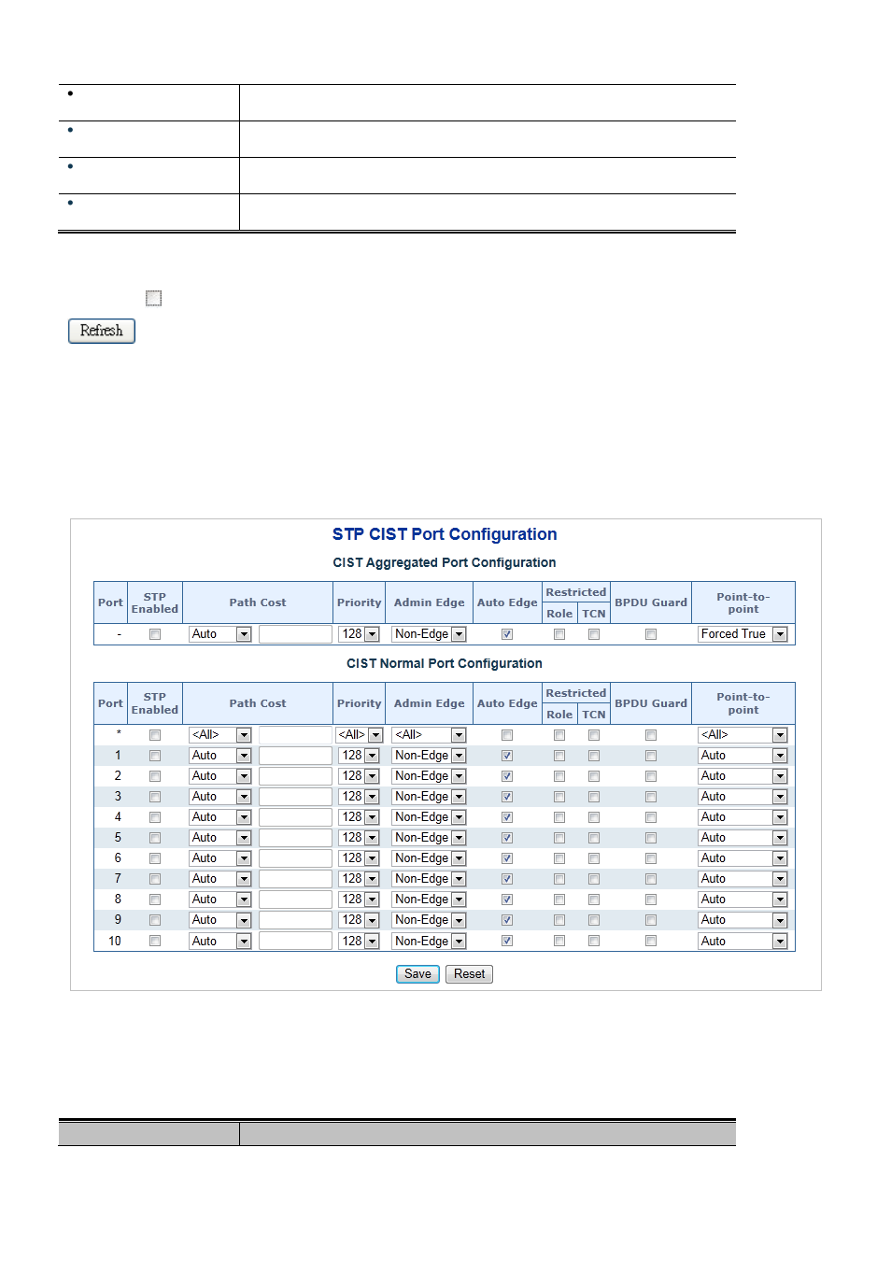
Task: Open aggregated port Priority dropdown
Action: pyautogui.click(x=359, y=634)
